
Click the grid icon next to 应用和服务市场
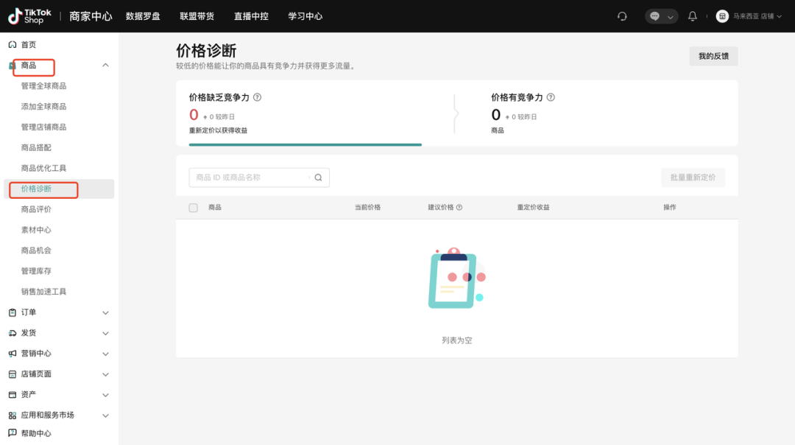click(x=11, y=415)
